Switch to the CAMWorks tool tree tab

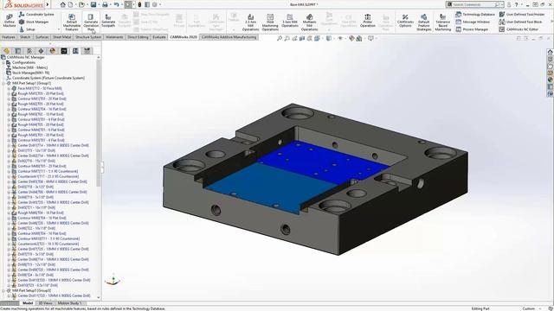point(87,51)
